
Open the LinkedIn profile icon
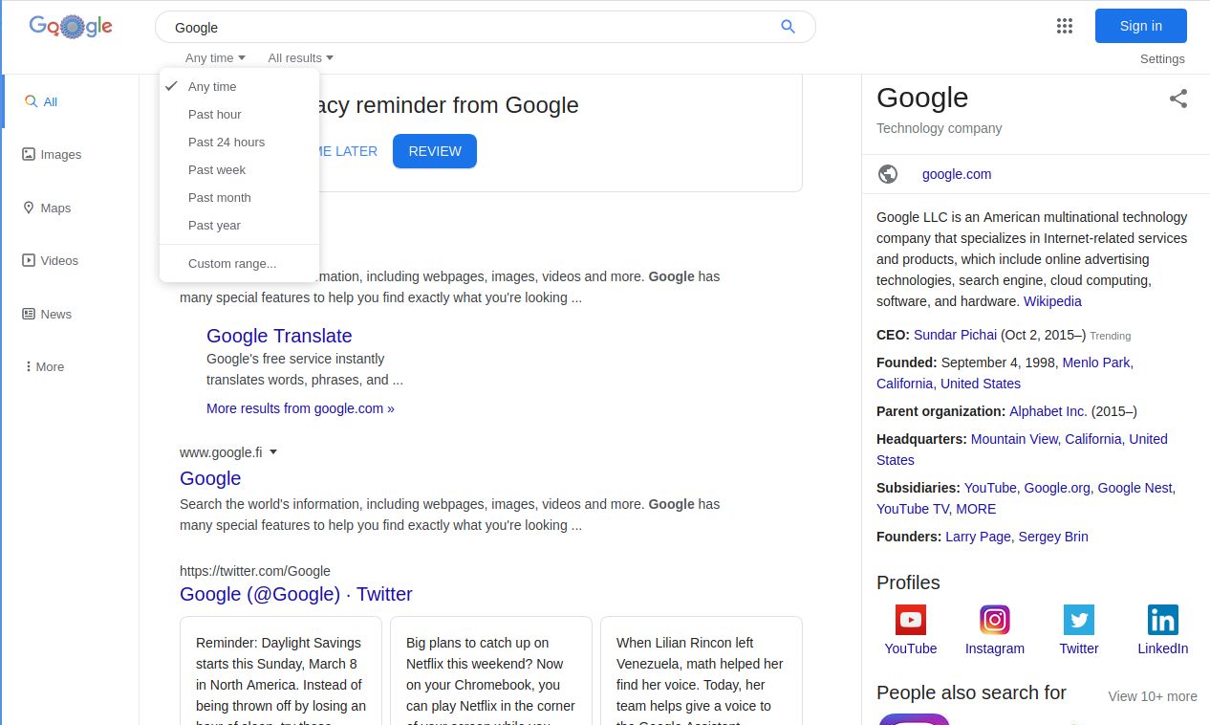pos(1163,620)
